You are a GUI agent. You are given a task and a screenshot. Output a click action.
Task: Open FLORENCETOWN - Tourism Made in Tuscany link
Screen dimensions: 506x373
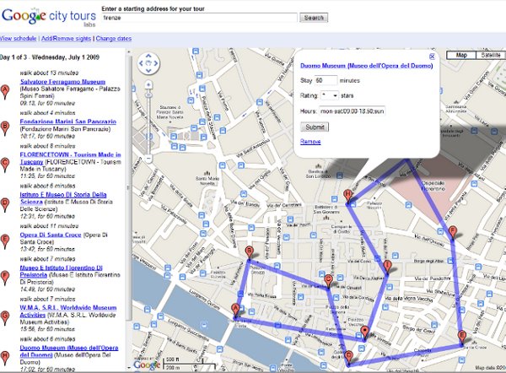pyautogui.click(x=70, y=159)
